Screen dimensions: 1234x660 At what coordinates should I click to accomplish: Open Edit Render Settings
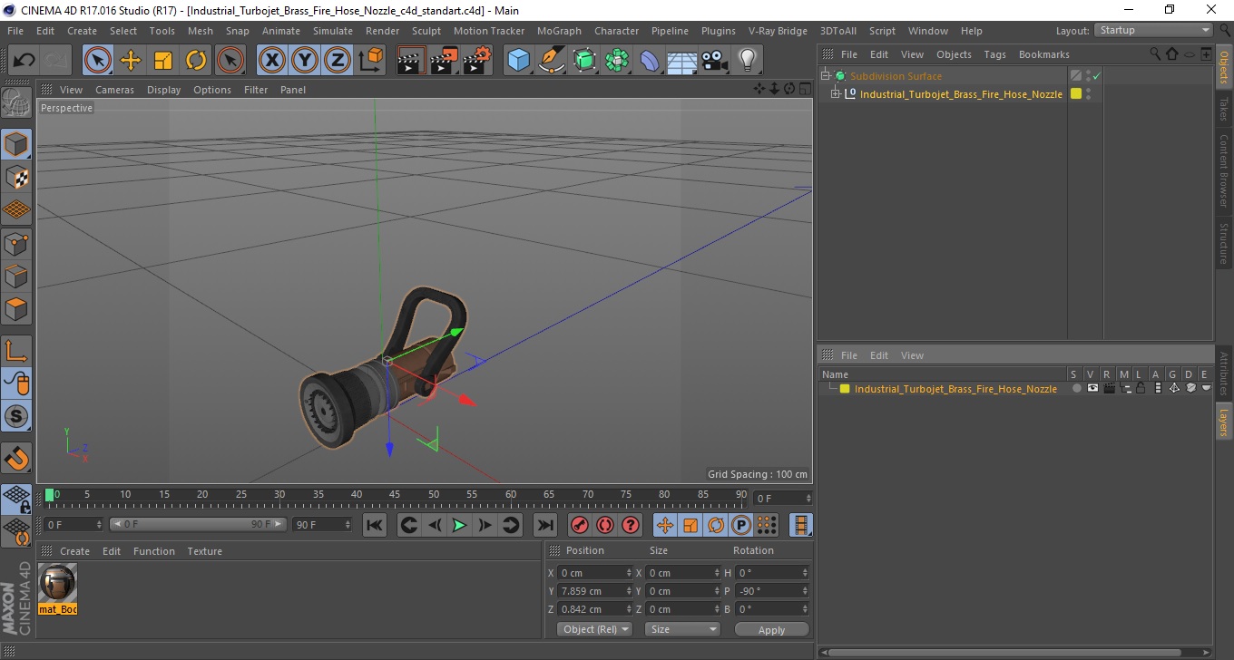[476, 61]
